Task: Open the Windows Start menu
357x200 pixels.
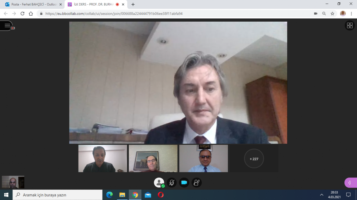Action: pyautogui.click(x=6, y=195)
